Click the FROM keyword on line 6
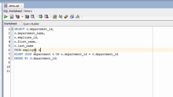The width and height of the screenshot is (173, 97). point(18,50)
